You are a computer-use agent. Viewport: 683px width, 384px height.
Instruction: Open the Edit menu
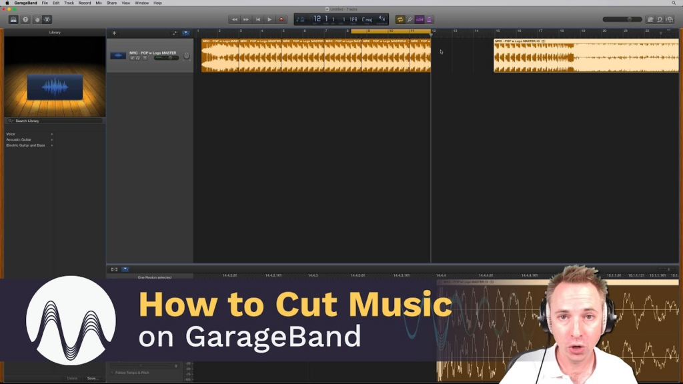pyautogui.click(x=56, y=3)
